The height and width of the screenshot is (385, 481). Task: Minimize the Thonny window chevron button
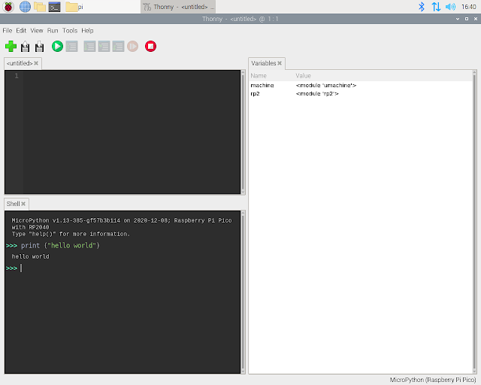coord(458,19)
